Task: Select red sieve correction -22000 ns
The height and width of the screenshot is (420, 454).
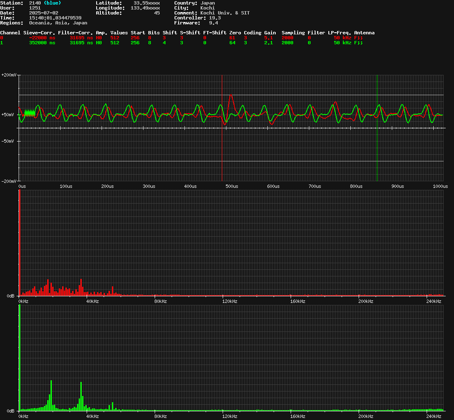Action: [x=42, y=38]
